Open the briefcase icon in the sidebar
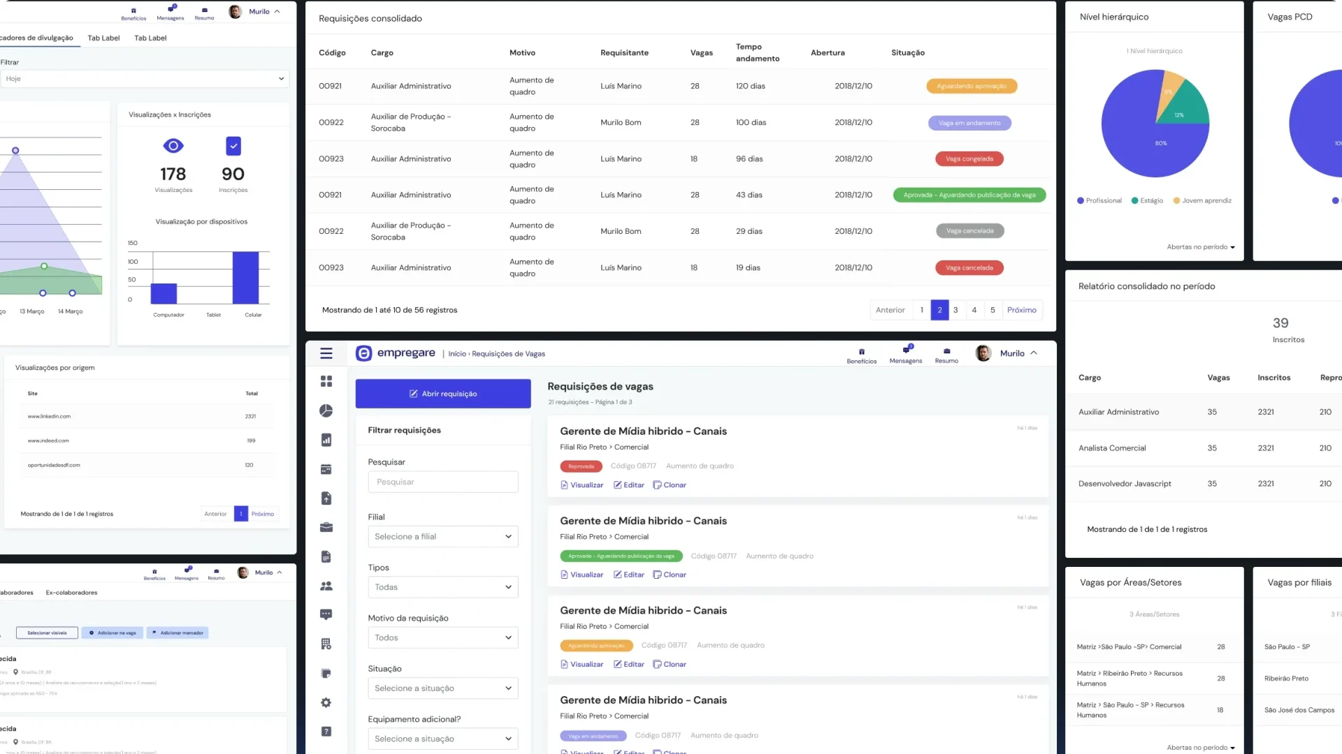 326,527
